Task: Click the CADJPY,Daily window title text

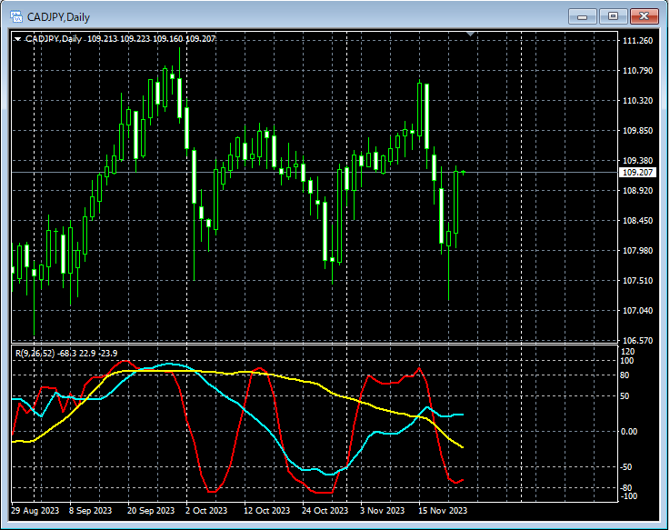Action: (x=58, y=17)
